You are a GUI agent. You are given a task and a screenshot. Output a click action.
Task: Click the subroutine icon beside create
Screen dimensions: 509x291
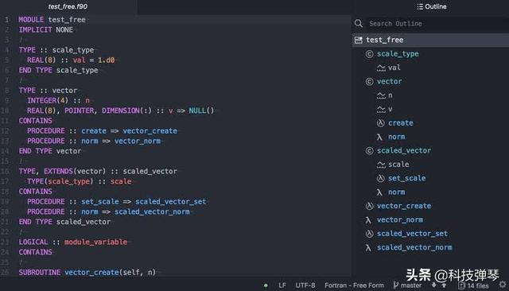pos(380,123)
